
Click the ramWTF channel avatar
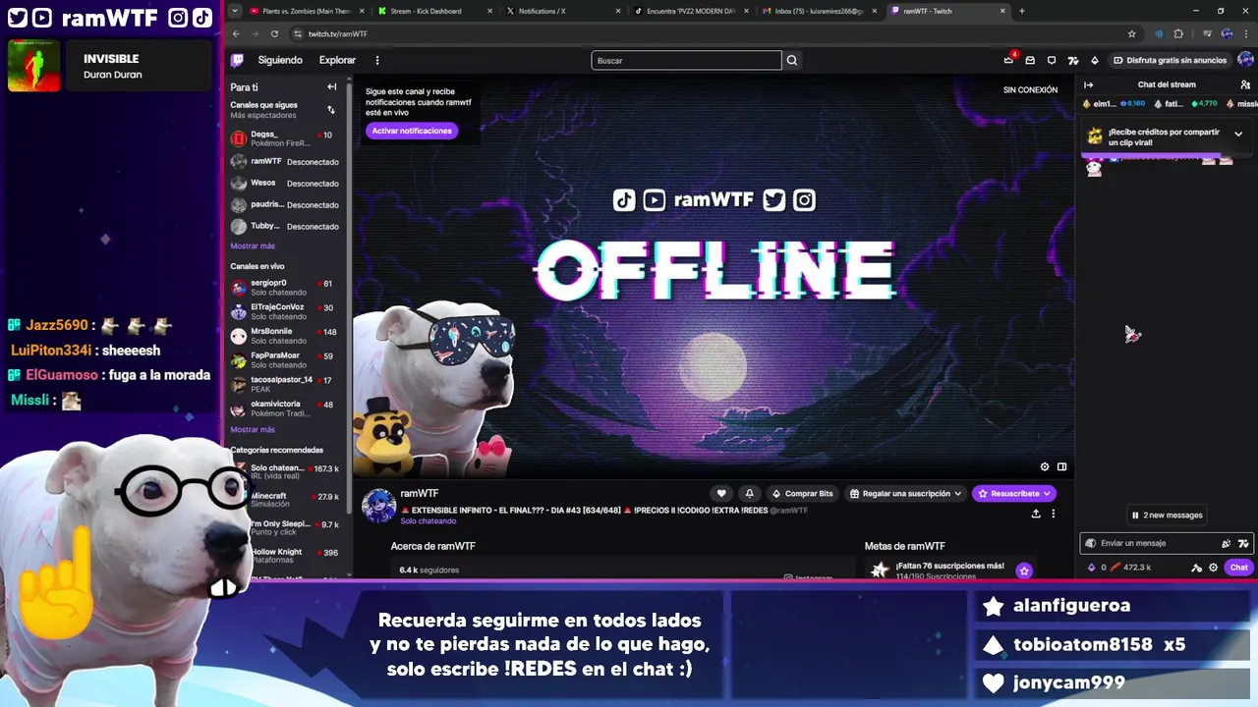pyautogui.click(x=379, y=506)
